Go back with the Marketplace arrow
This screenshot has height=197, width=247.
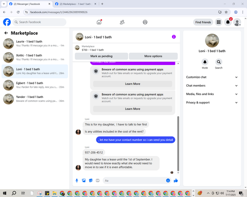pos(6,33)
